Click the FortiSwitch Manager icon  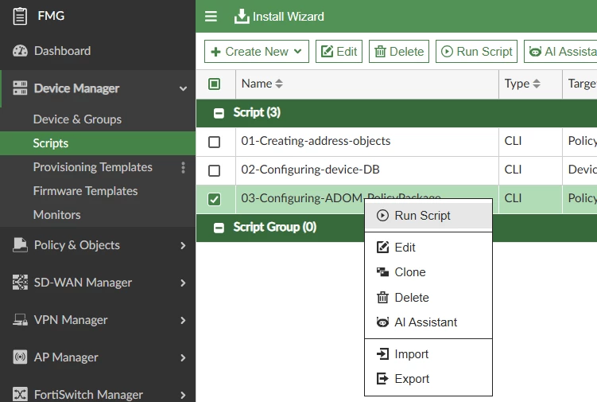pyautogui.click(x=20, y=394)
